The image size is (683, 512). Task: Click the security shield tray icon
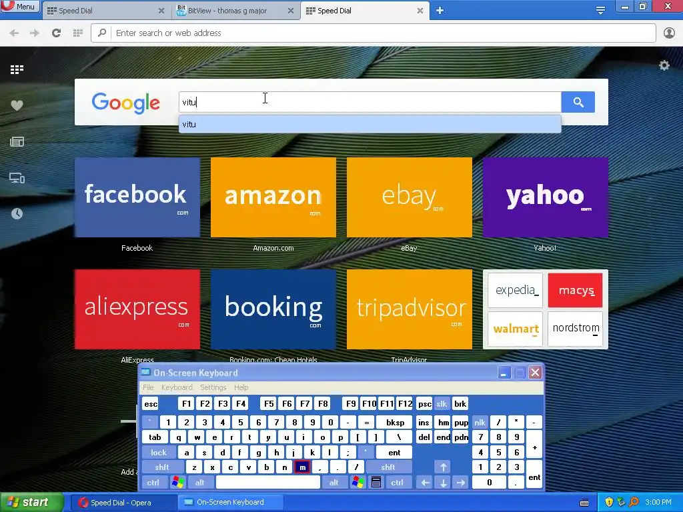tap(609, 503)
